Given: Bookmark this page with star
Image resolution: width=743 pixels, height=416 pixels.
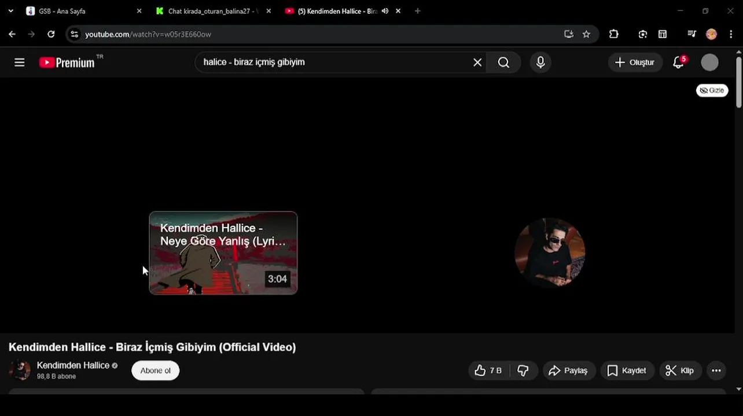Looking at the screenshot, I should pos(586,34).
